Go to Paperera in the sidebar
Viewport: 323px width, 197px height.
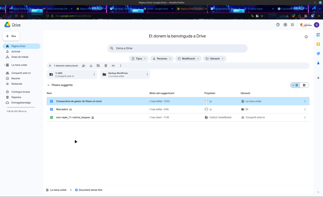click(16, 97)
